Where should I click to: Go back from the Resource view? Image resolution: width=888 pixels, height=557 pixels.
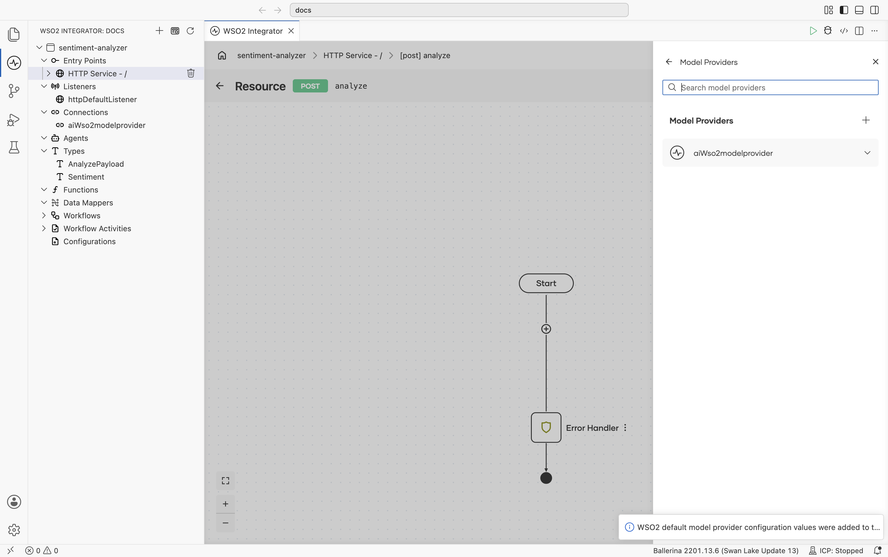220,86
